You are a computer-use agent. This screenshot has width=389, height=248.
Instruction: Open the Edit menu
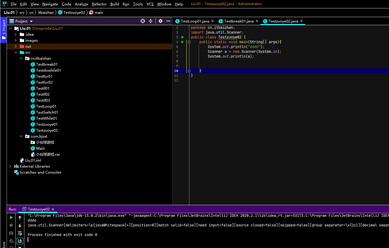[x=23, y=4]
